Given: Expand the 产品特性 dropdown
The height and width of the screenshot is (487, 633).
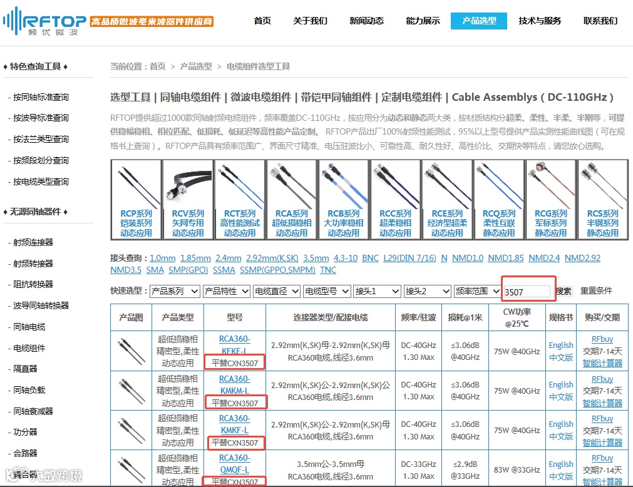Looking at the screenshot, I should pyautogui.click(x=227, y=291).
